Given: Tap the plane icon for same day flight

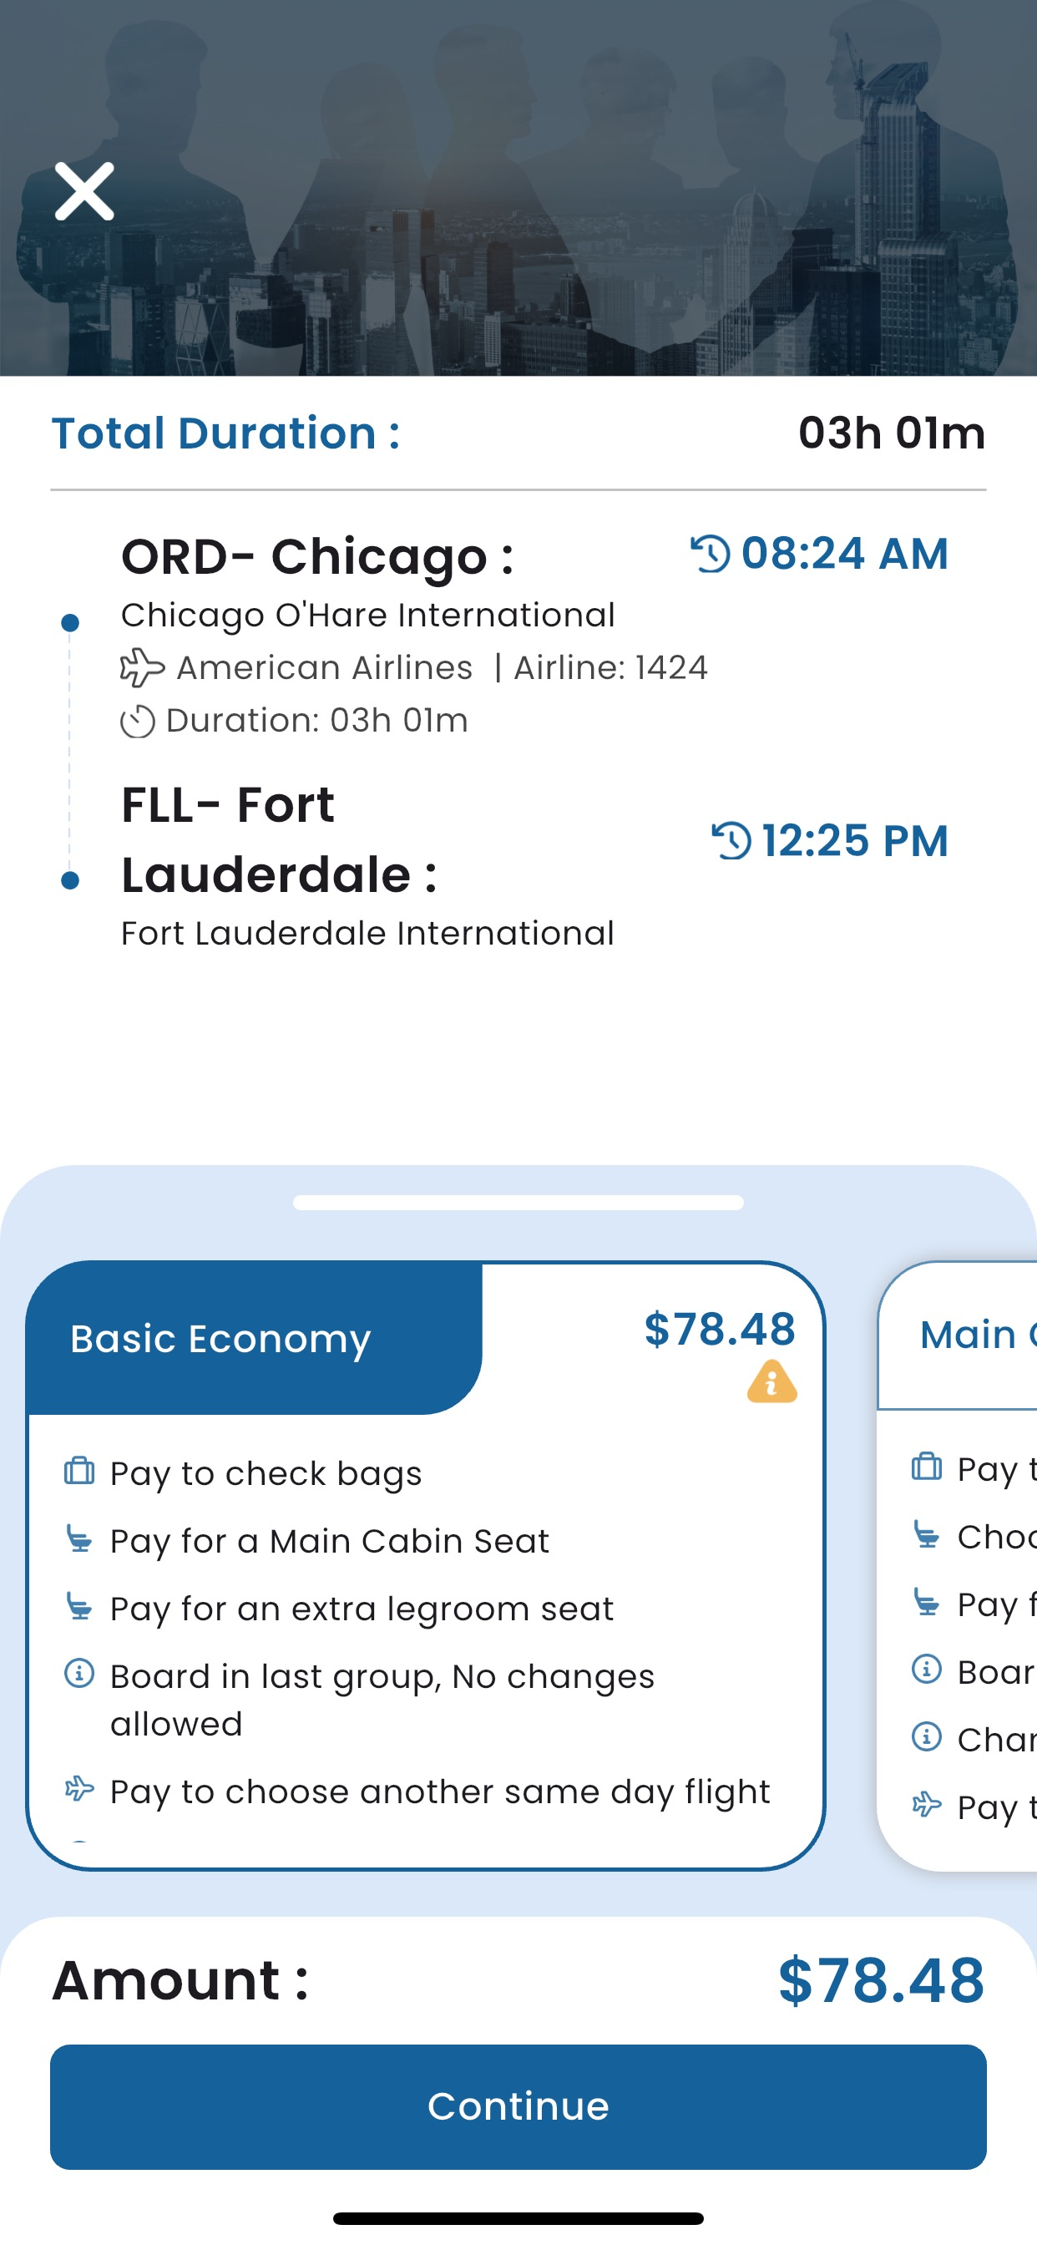Looking at the screenshot, I should point(79,1789).
